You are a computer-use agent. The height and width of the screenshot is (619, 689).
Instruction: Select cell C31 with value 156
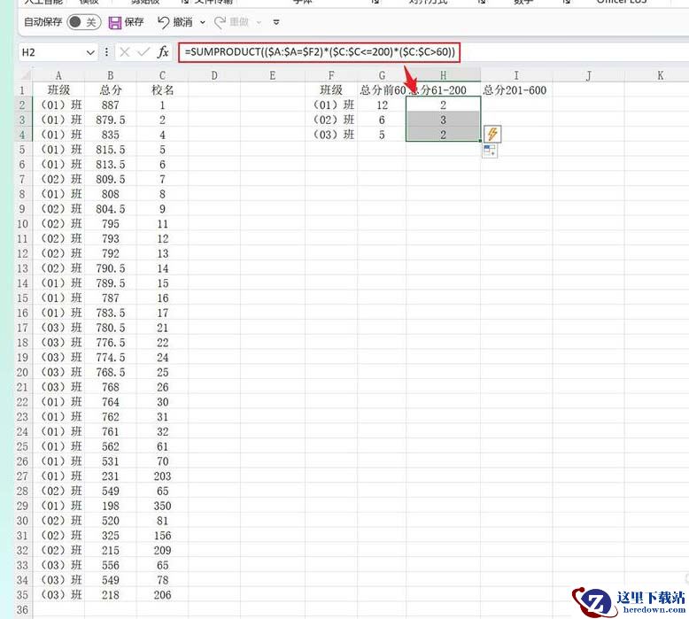coord(162,535)
